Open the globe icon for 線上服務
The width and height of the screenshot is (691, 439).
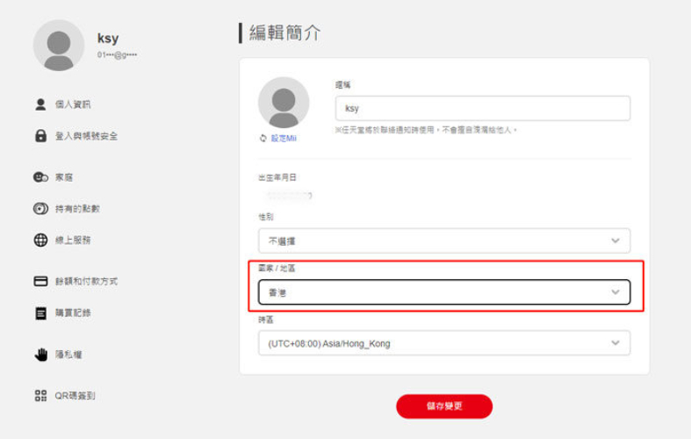[x=40, y=241]
